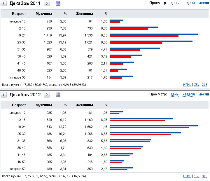210x181 pixels.
Task: Switch 2011 report view to неделя
Action: pos(189,3)
